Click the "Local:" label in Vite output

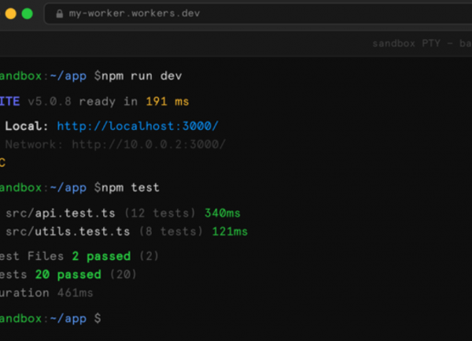click(x=28, y=126)
